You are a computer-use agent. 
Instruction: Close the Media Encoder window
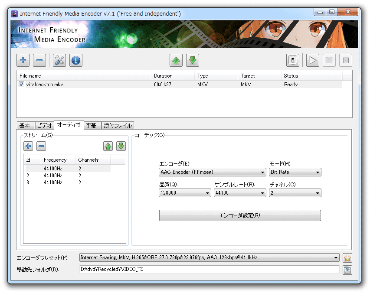tap(347, 12)
